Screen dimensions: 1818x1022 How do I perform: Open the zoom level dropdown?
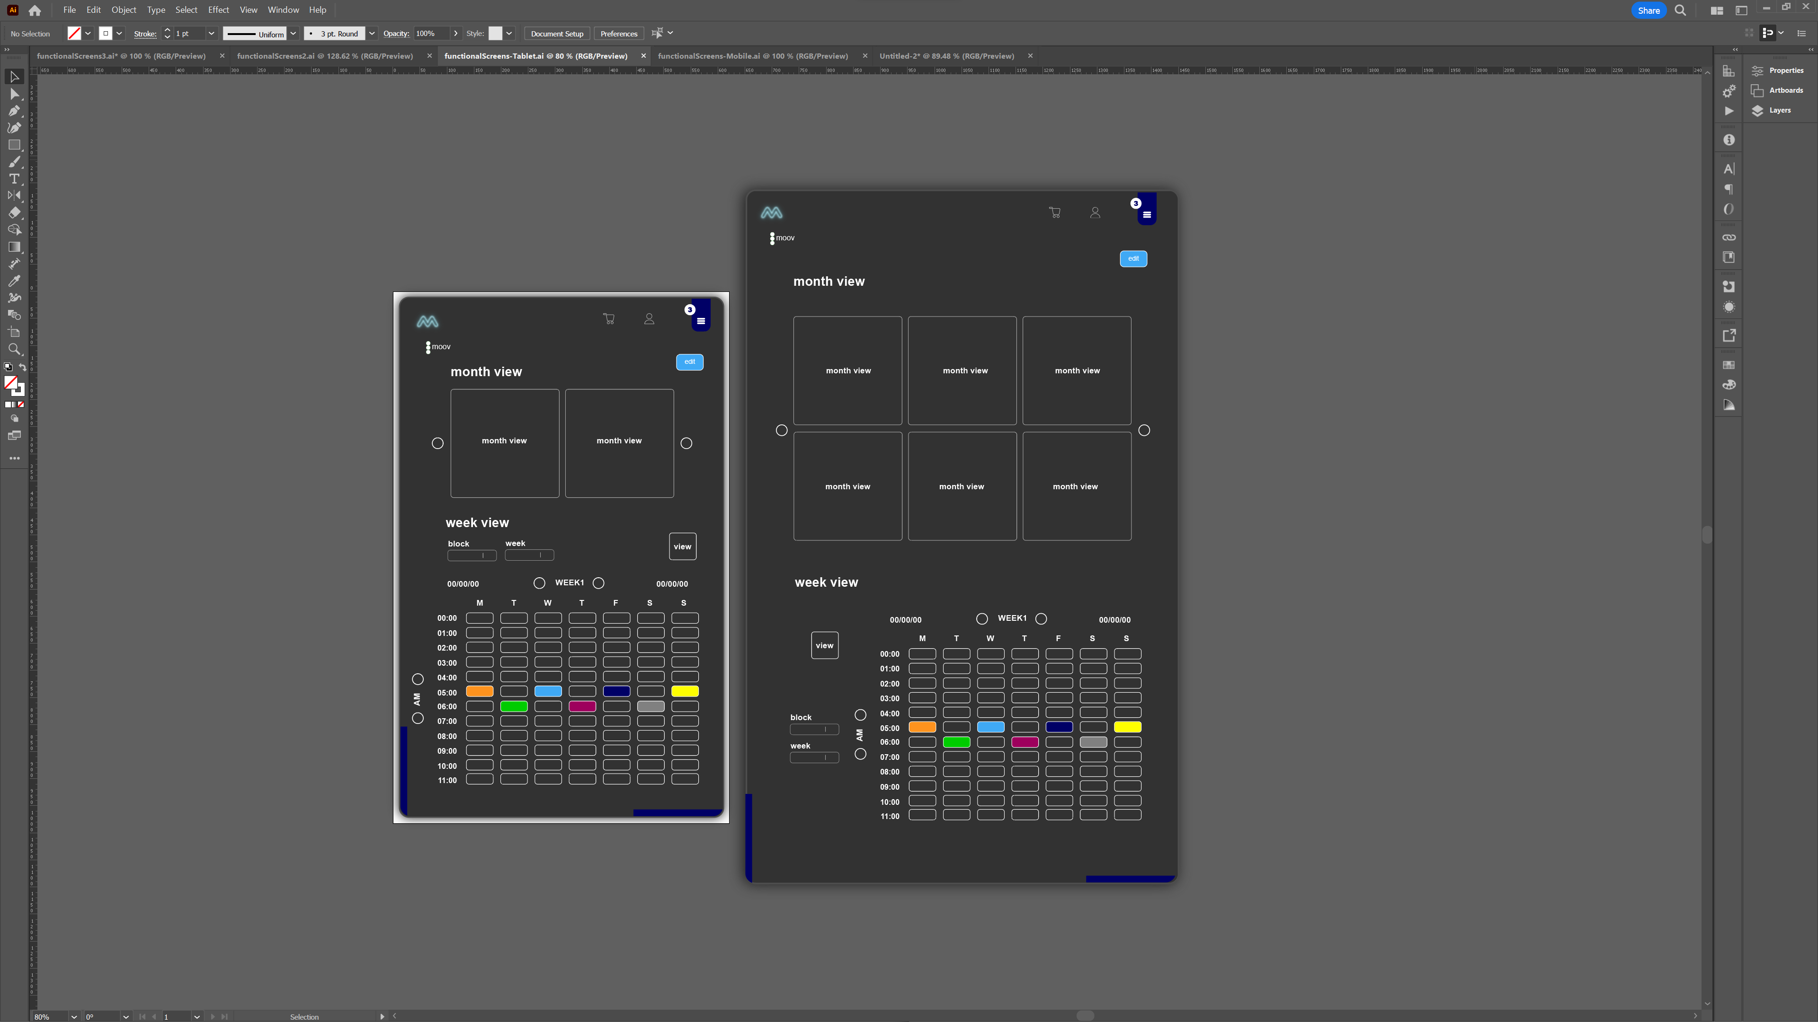click(x=74, y=1016)
